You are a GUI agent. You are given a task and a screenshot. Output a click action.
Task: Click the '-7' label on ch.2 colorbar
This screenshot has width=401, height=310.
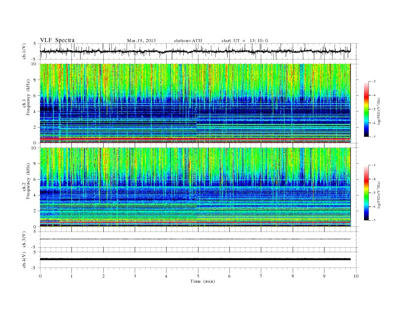373,220
